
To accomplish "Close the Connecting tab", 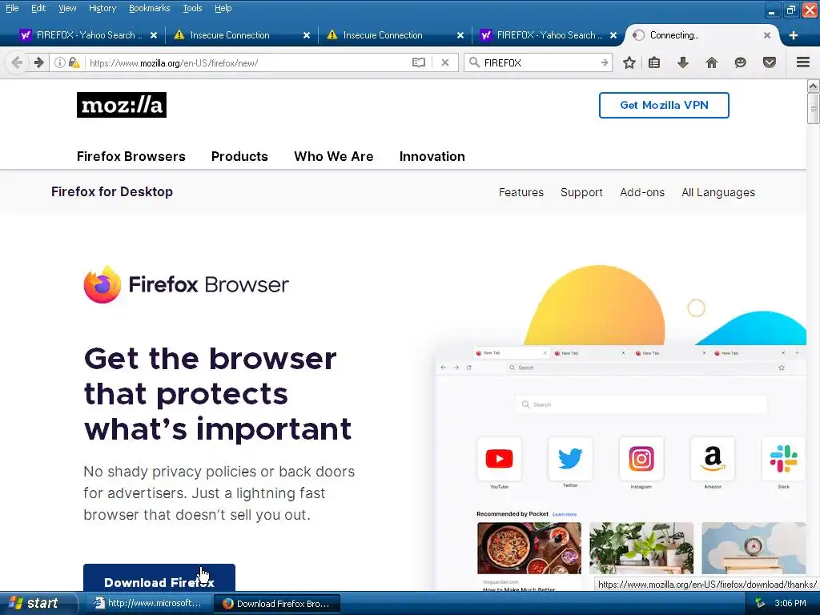I will 766,35.
